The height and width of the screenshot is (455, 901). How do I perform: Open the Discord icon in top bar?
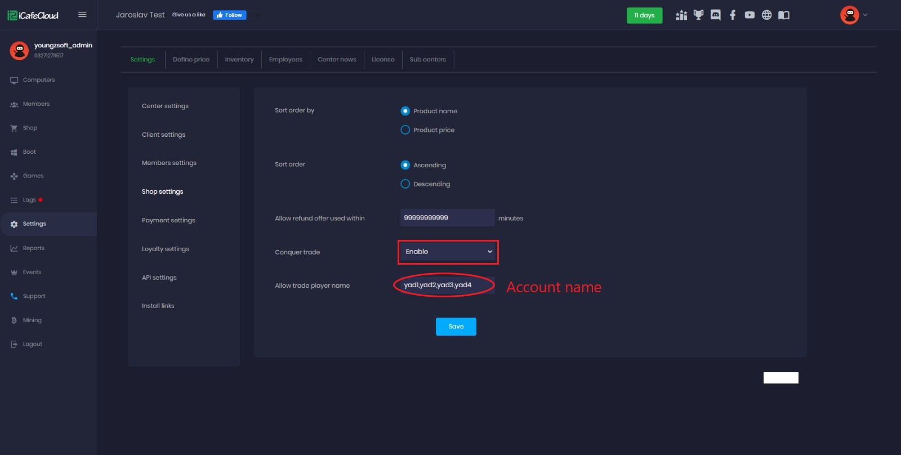(x=715, y=15)
